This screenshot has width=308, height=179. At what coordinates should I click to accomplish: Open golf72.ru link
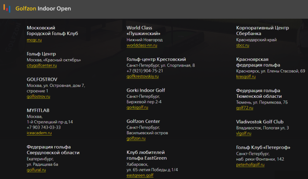[245, 108]
